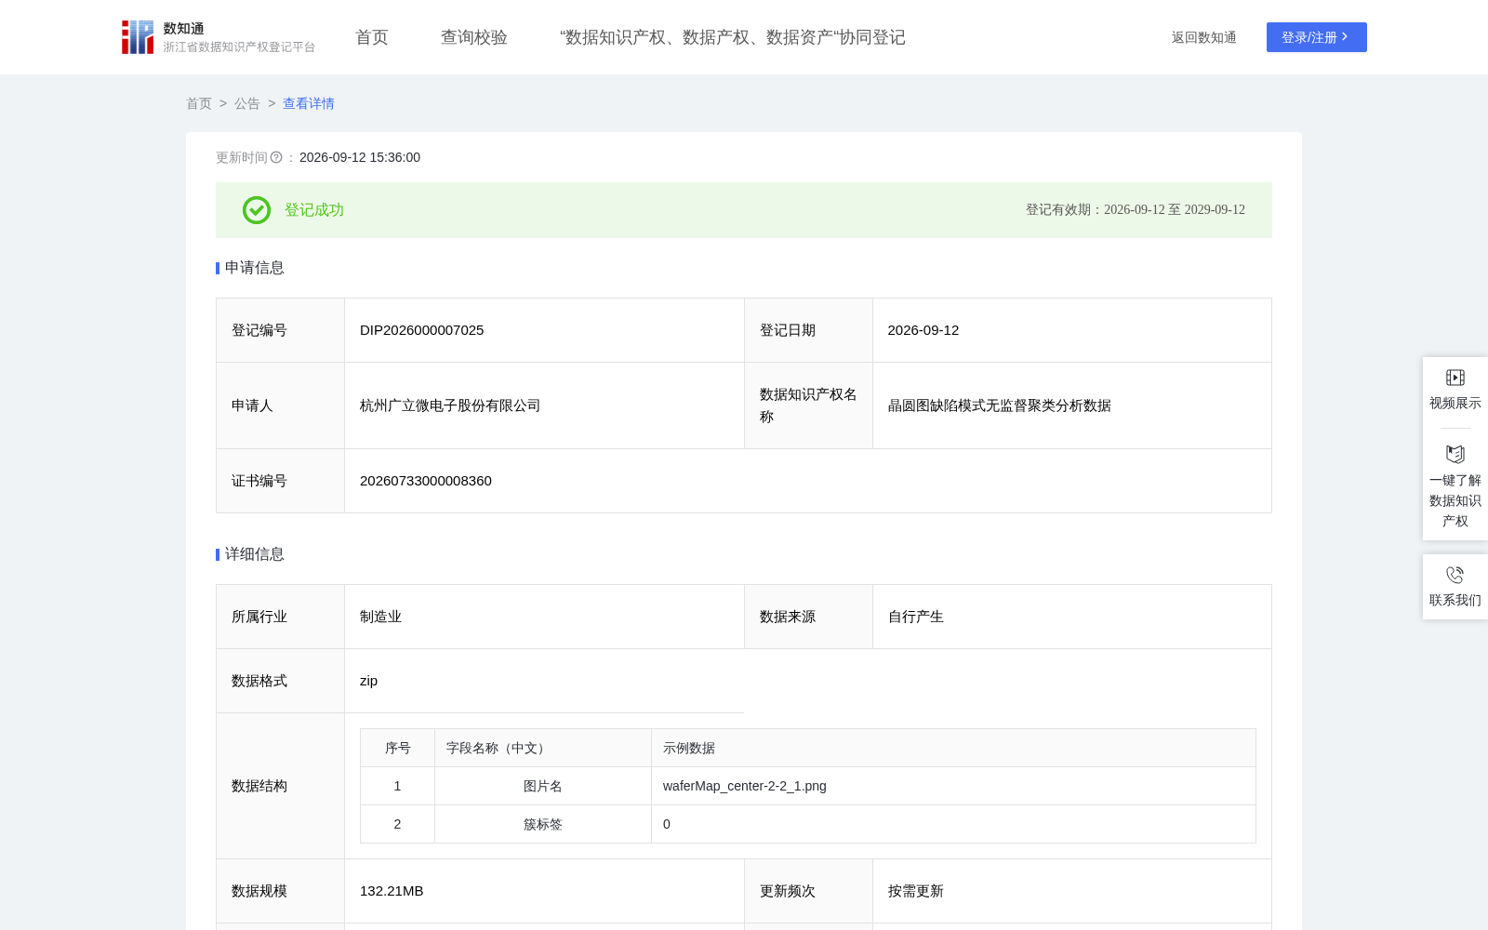Click the 联系我们 phone icon
The height and width of the screenshot is (930, 1488).
(x=1455, y=575)
